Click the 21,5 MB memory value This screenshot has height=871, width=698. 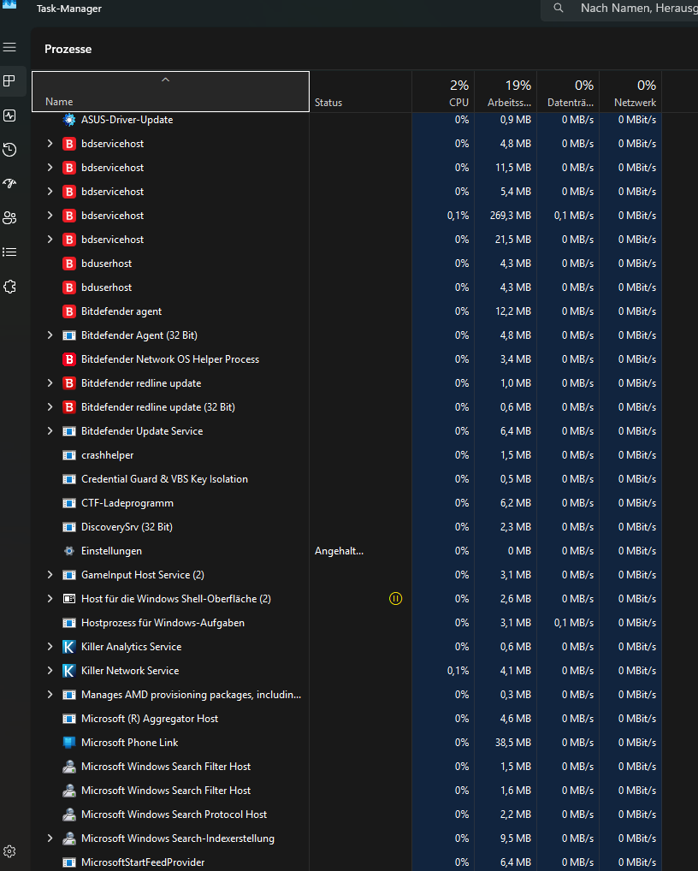(x=513, y=240)
